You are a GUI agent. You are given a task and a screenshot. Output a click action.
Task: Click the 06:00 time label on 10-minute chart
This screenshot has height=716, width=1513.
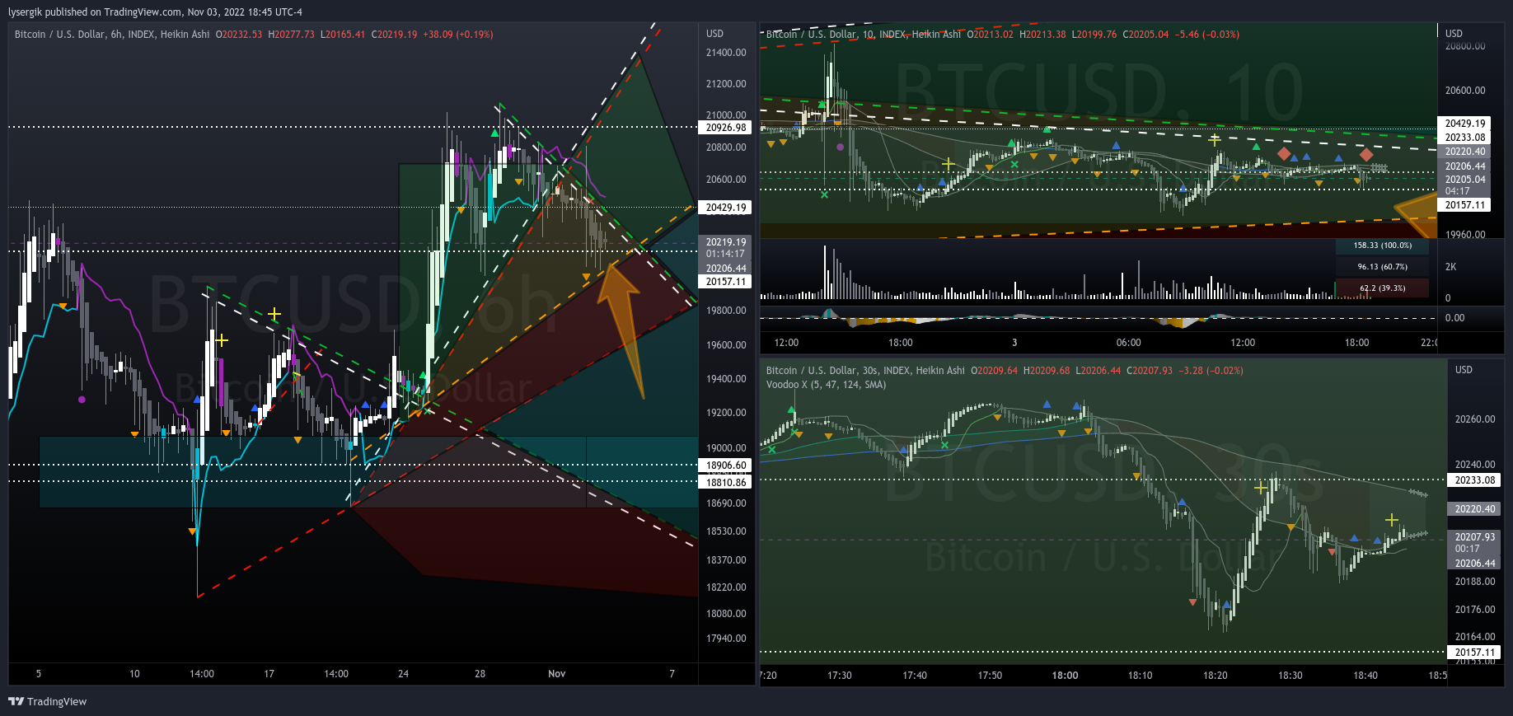click(x=1128, y=343)
